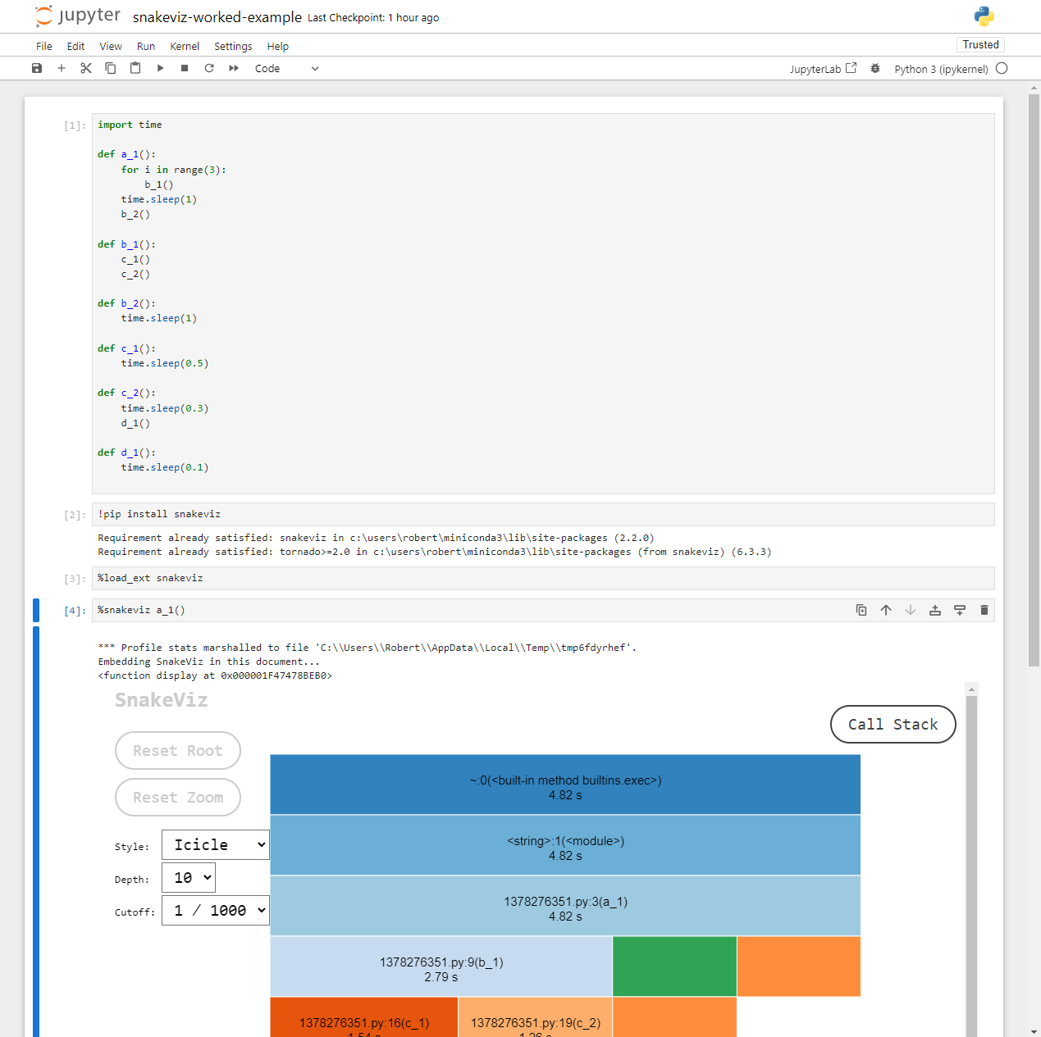Screen dimensions: 1041x1037
Task: Click cell prompt [1]:
Action: (x=75, y=125)
